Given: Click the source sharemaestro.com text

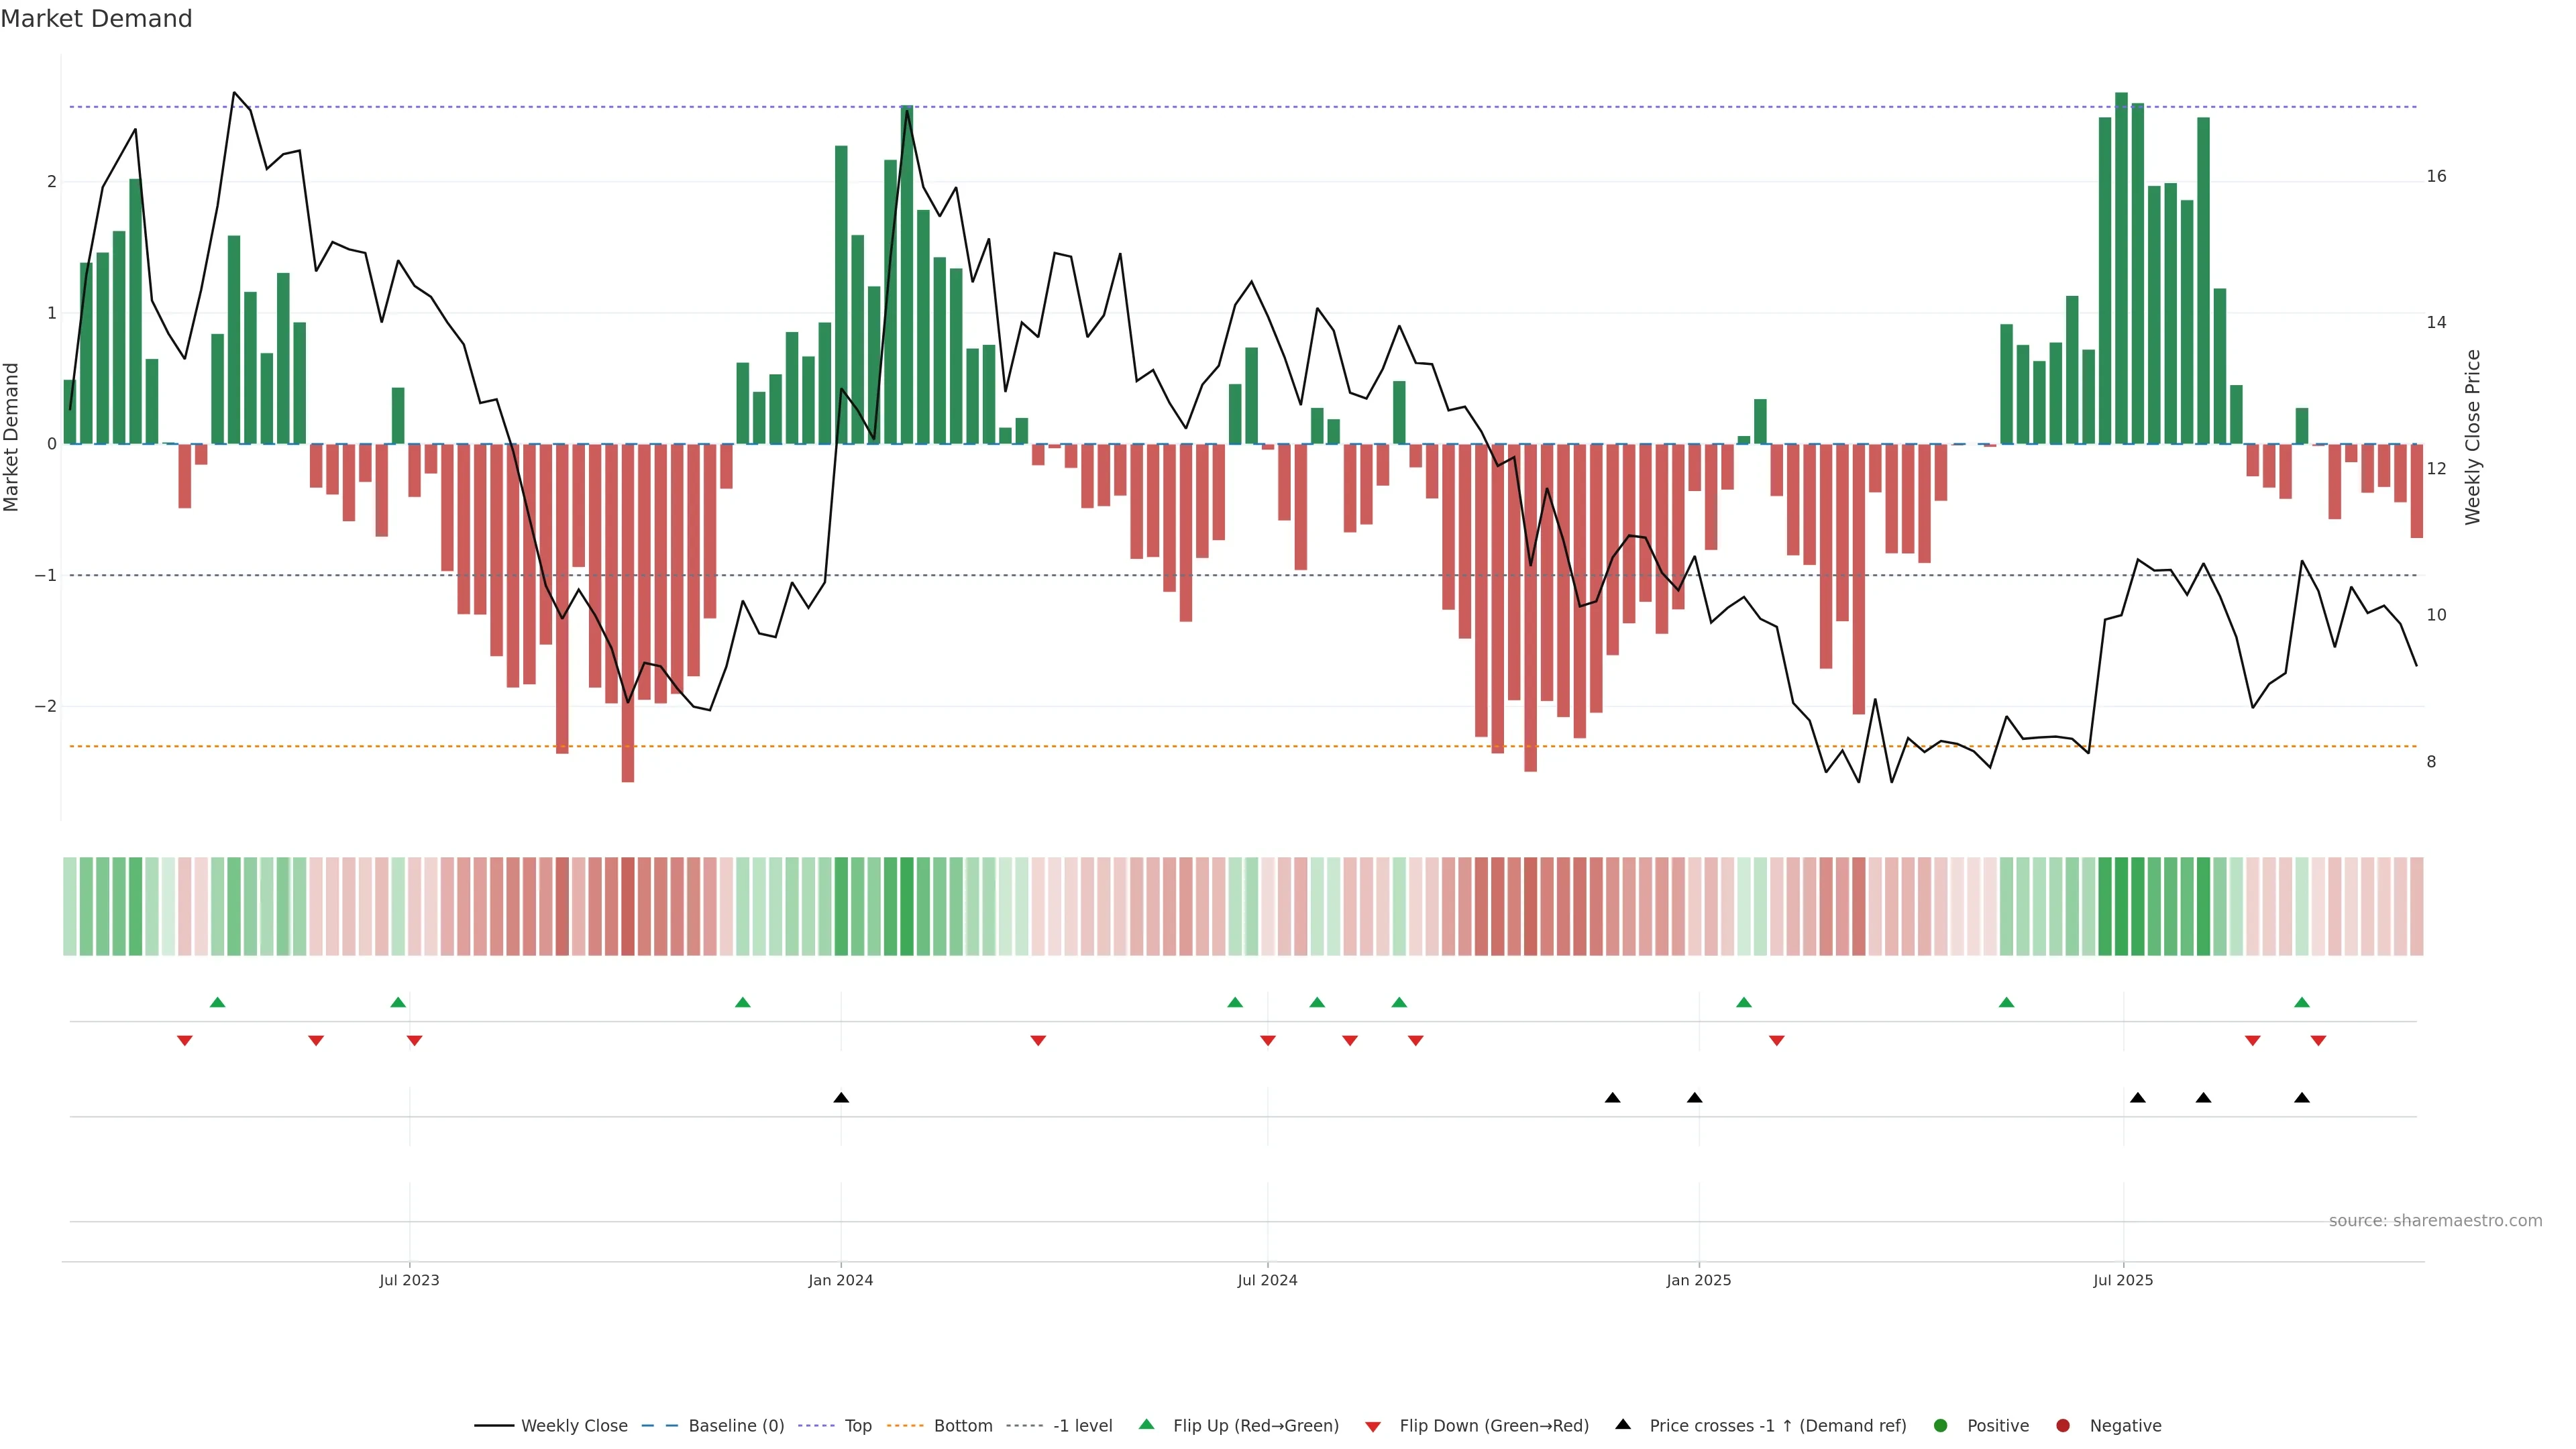Looking at the screenshot, I should coord(2435,1220).
